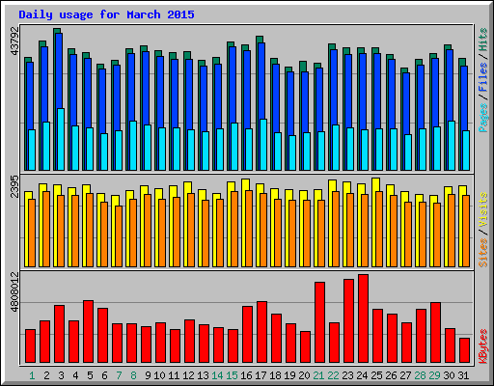Click the cyan Pages bar for day 30
The height and width of the screenshot is (386, 494).
click(x=452, y=146)
